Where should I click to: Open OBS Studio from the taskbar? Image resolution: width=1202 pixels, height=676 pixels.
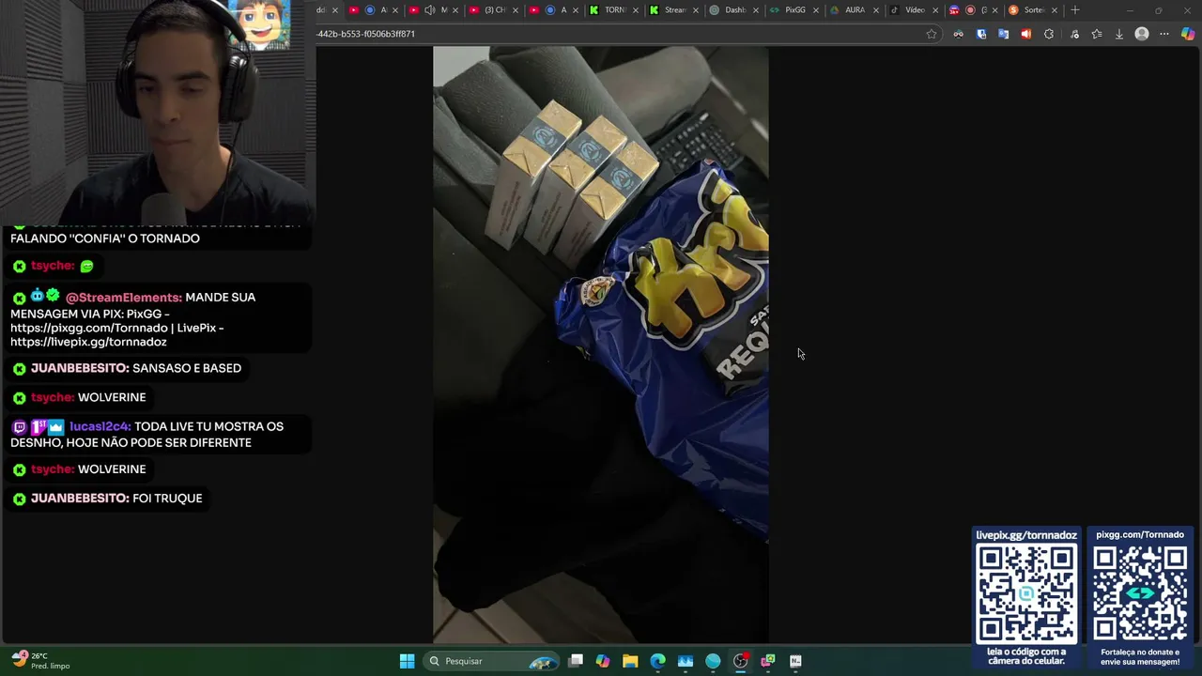point(740,661)
